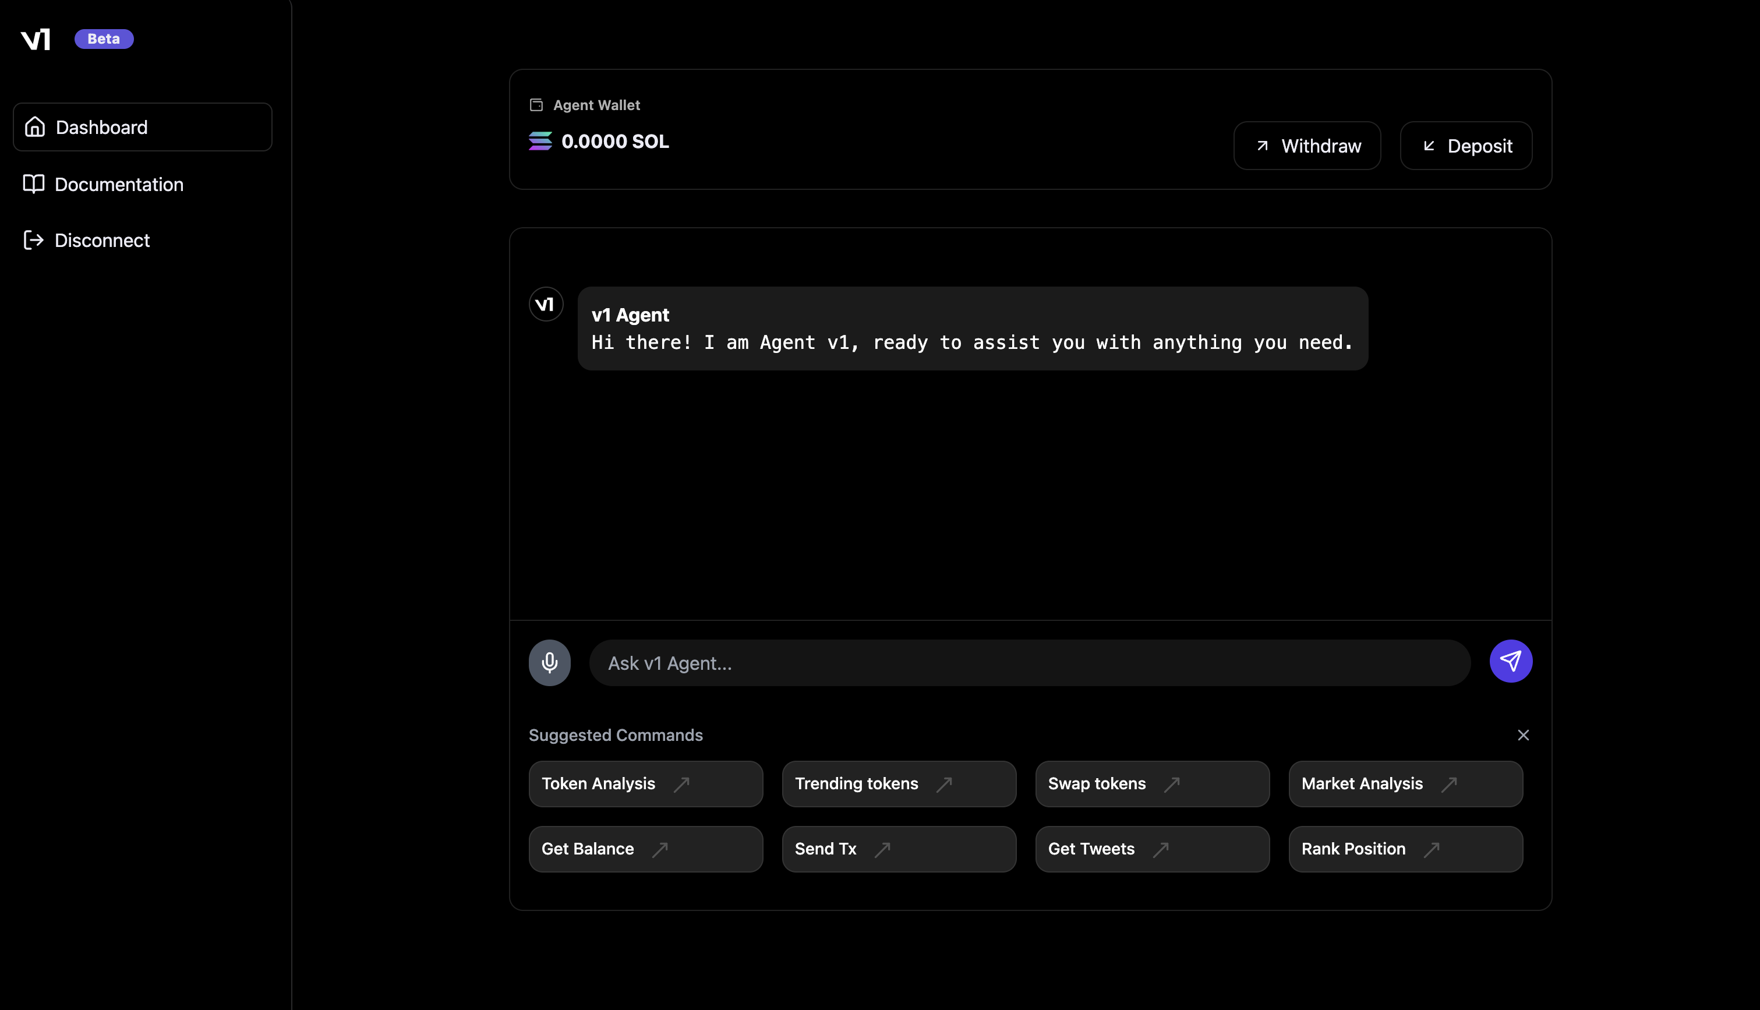The width and height of the screenshot is (1760, 1010).
Task: Select the Market Analysis command
Action: point(1406,784)
